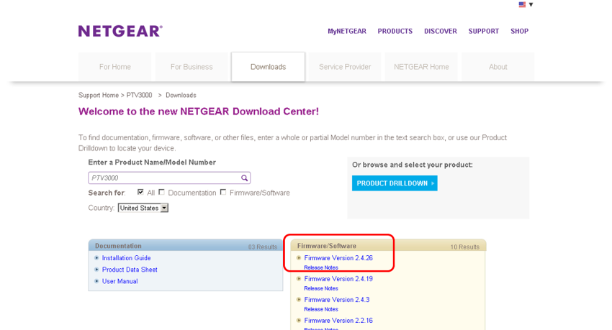Open Release Notes for Firmware 2.4.26
Screen dimensions: 612x330
(x=321, y=267)
